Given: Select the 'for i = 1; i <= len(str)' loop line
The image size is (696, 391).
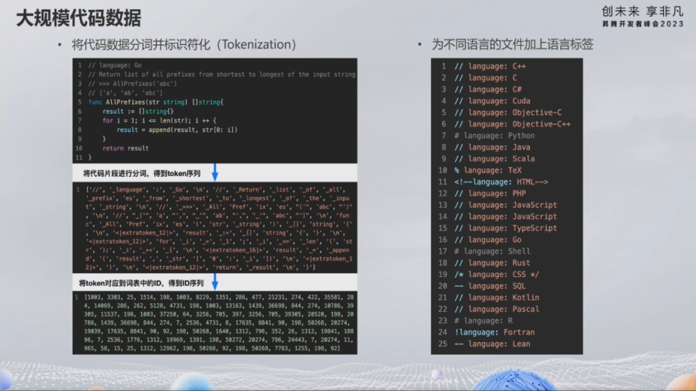Looking at the screenshot, I should click(x=159, y=120).
